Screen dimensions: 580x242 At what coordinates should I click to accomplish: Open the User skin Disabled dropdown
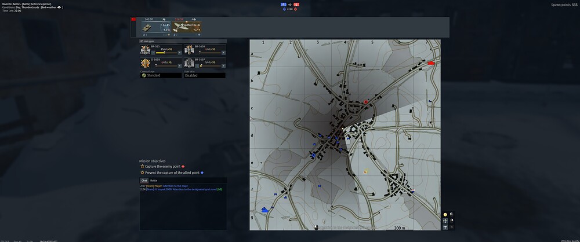coord(204,75)
